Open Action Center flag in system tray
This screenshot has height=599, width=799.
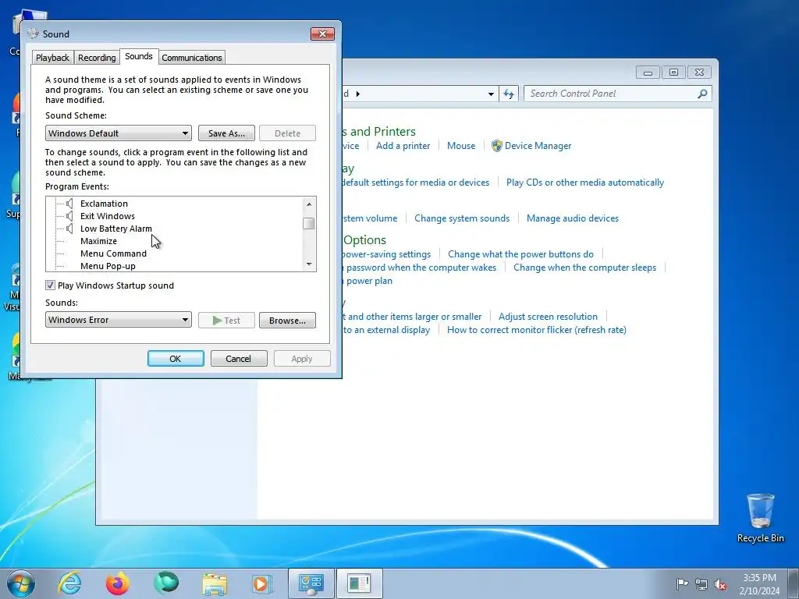(x=682, y=583)
